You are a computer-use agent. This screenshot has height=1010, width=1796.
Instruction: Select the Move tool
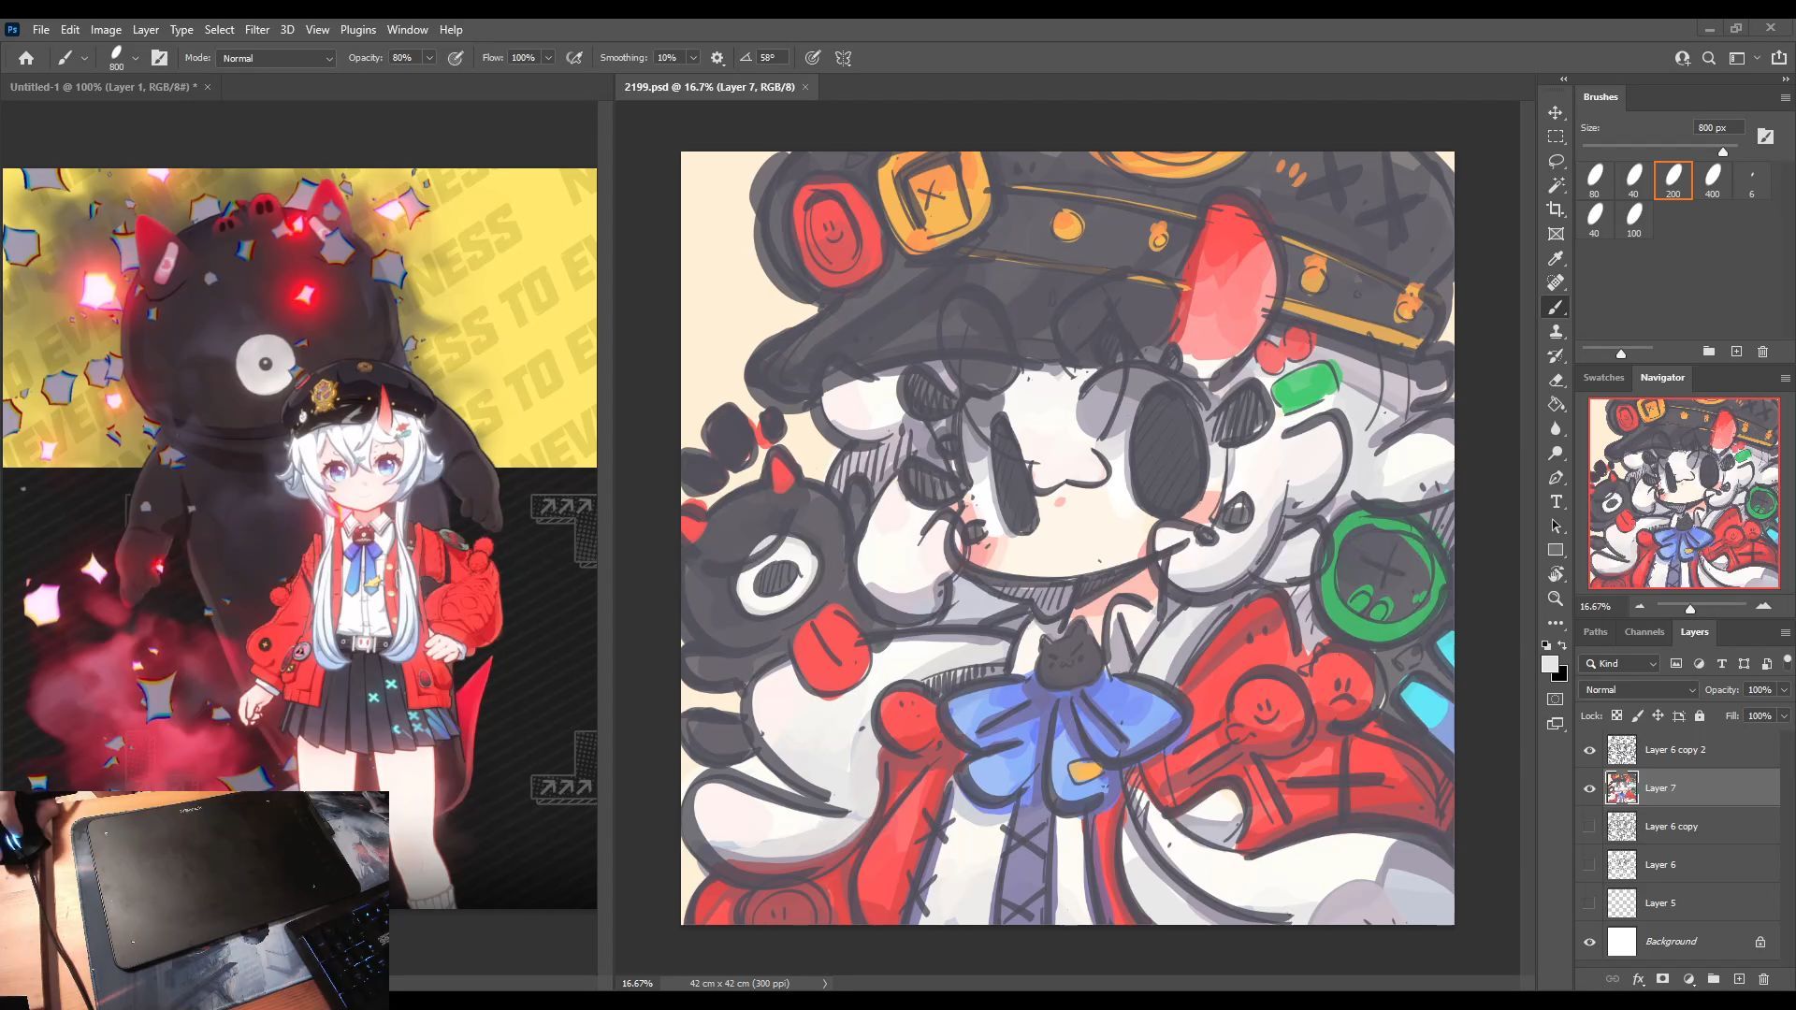[1556, 112]
